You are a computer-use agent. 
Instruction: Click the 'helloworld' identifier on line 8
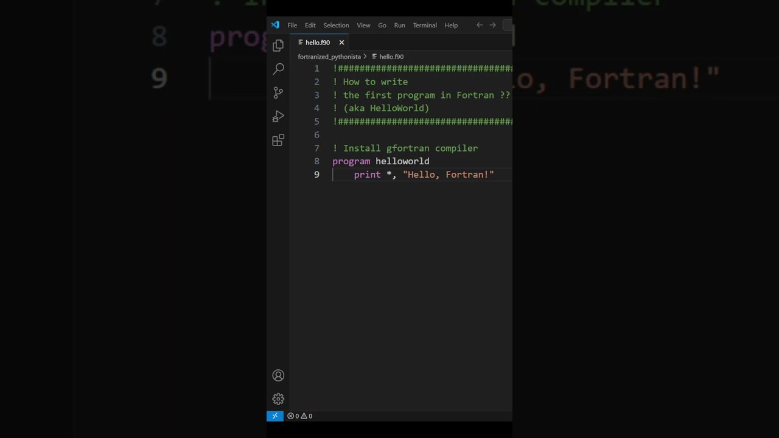point(402,161)
